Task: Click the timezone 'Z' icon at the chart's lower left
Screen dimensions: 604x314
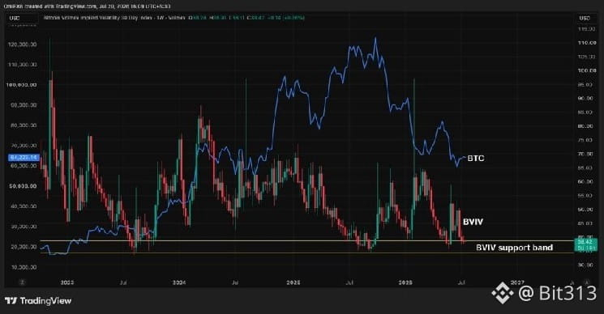Action: click(x=22, y=282)
